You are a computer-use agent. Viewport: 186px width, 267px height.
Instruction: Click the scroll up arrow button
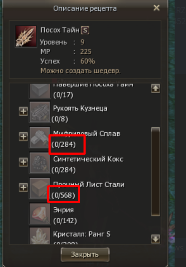click(x=156, y=89)
